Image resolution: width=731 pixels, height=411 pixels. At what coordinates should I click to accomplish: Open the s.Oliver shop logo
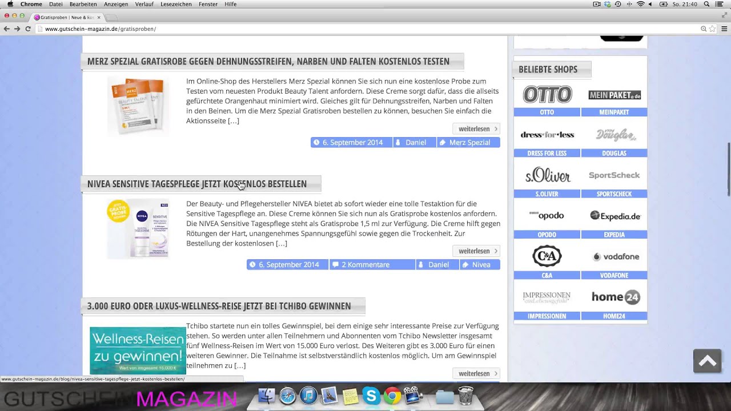[x=547, y=176]
